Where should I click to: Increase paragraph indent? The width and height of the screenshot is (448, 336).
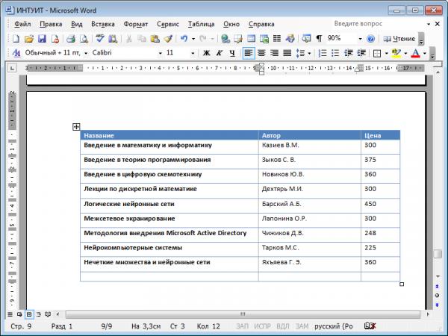tap(361, 53)
